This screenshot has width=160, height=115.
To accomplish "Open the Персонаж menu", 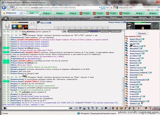I will 143,17.
